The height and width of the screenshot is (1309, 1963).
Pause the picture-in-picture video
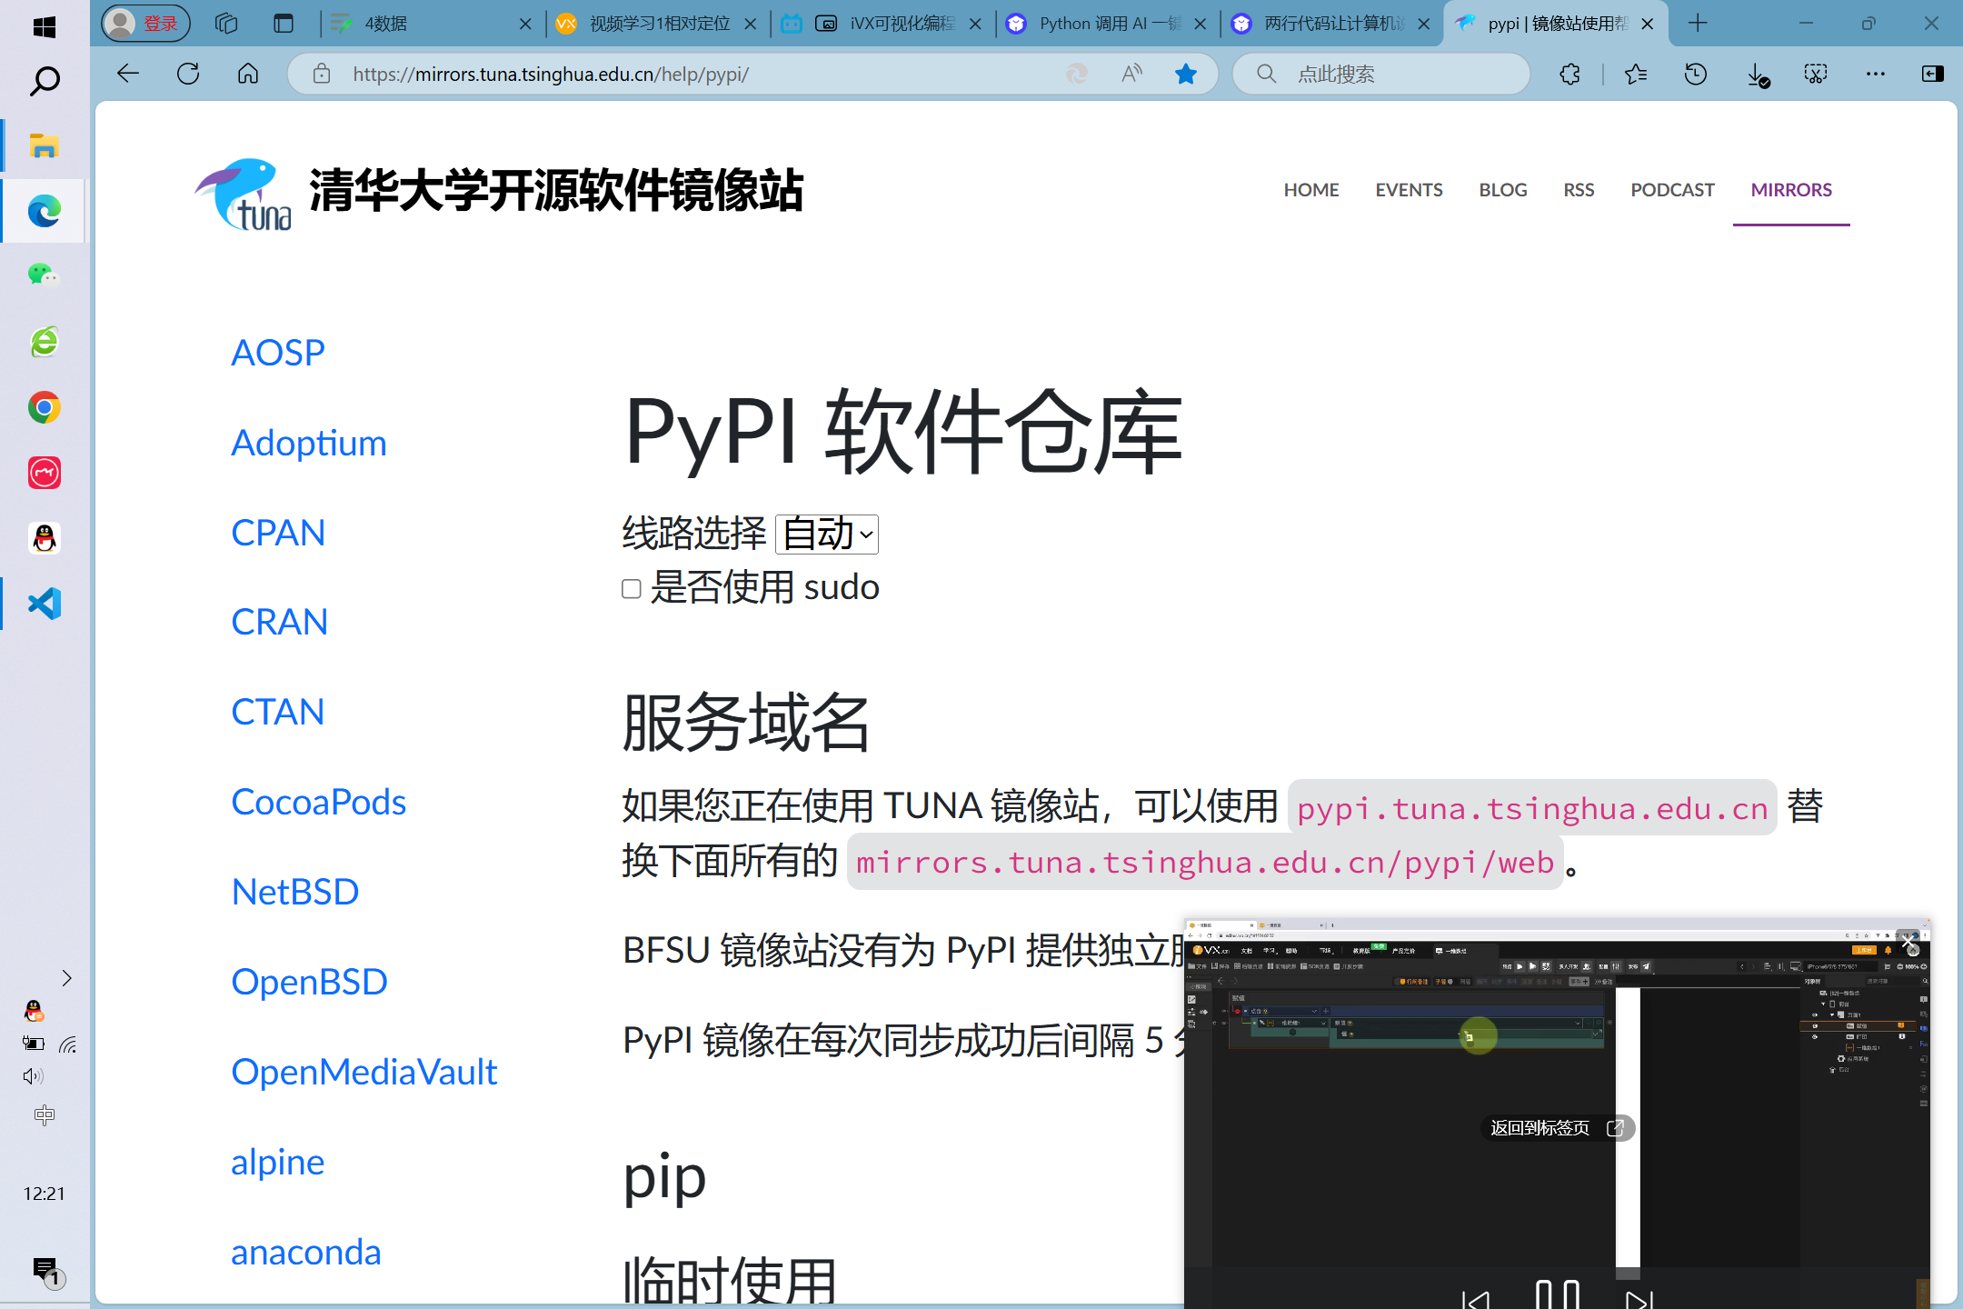pyautogui.click(x=1557, y=1294)
